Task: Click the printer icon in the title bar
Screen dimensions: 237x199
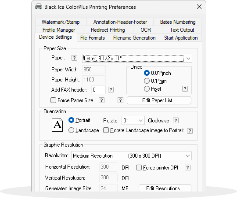Action: coord(39,7)
